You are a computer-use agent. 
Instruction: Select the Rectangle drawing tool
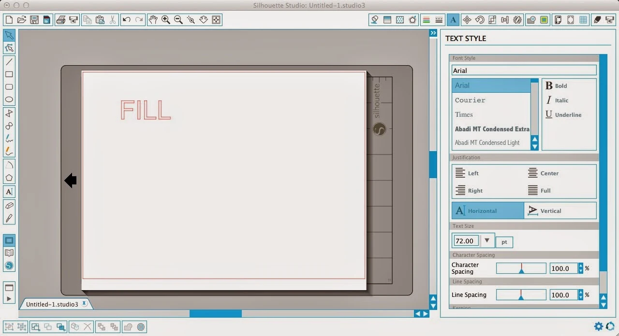[9, 74]
